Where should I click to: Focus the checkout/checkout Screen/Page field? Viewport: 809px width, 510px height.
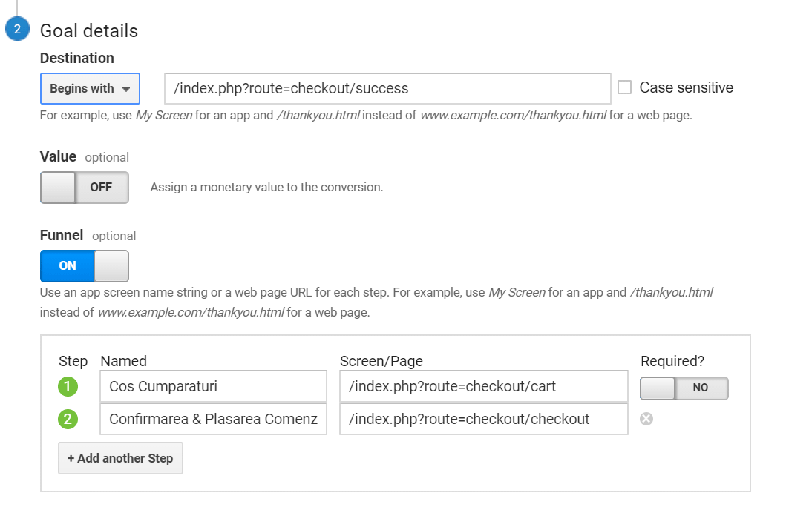tap(483, 419)
